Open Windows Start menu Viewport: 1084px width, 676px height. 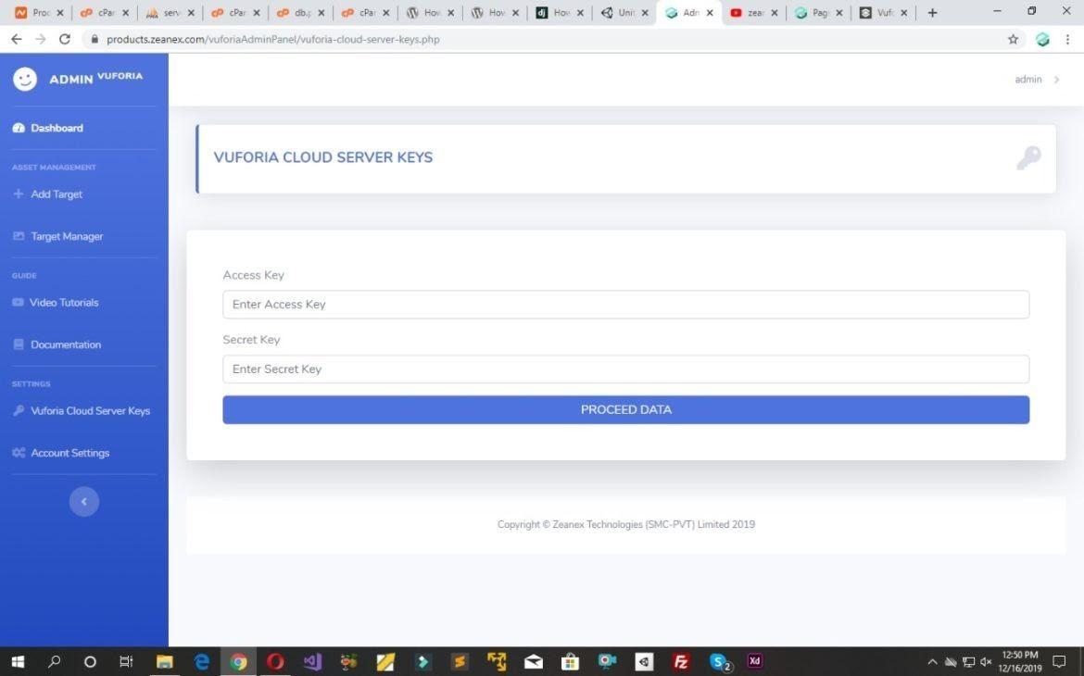coord(18,661)
